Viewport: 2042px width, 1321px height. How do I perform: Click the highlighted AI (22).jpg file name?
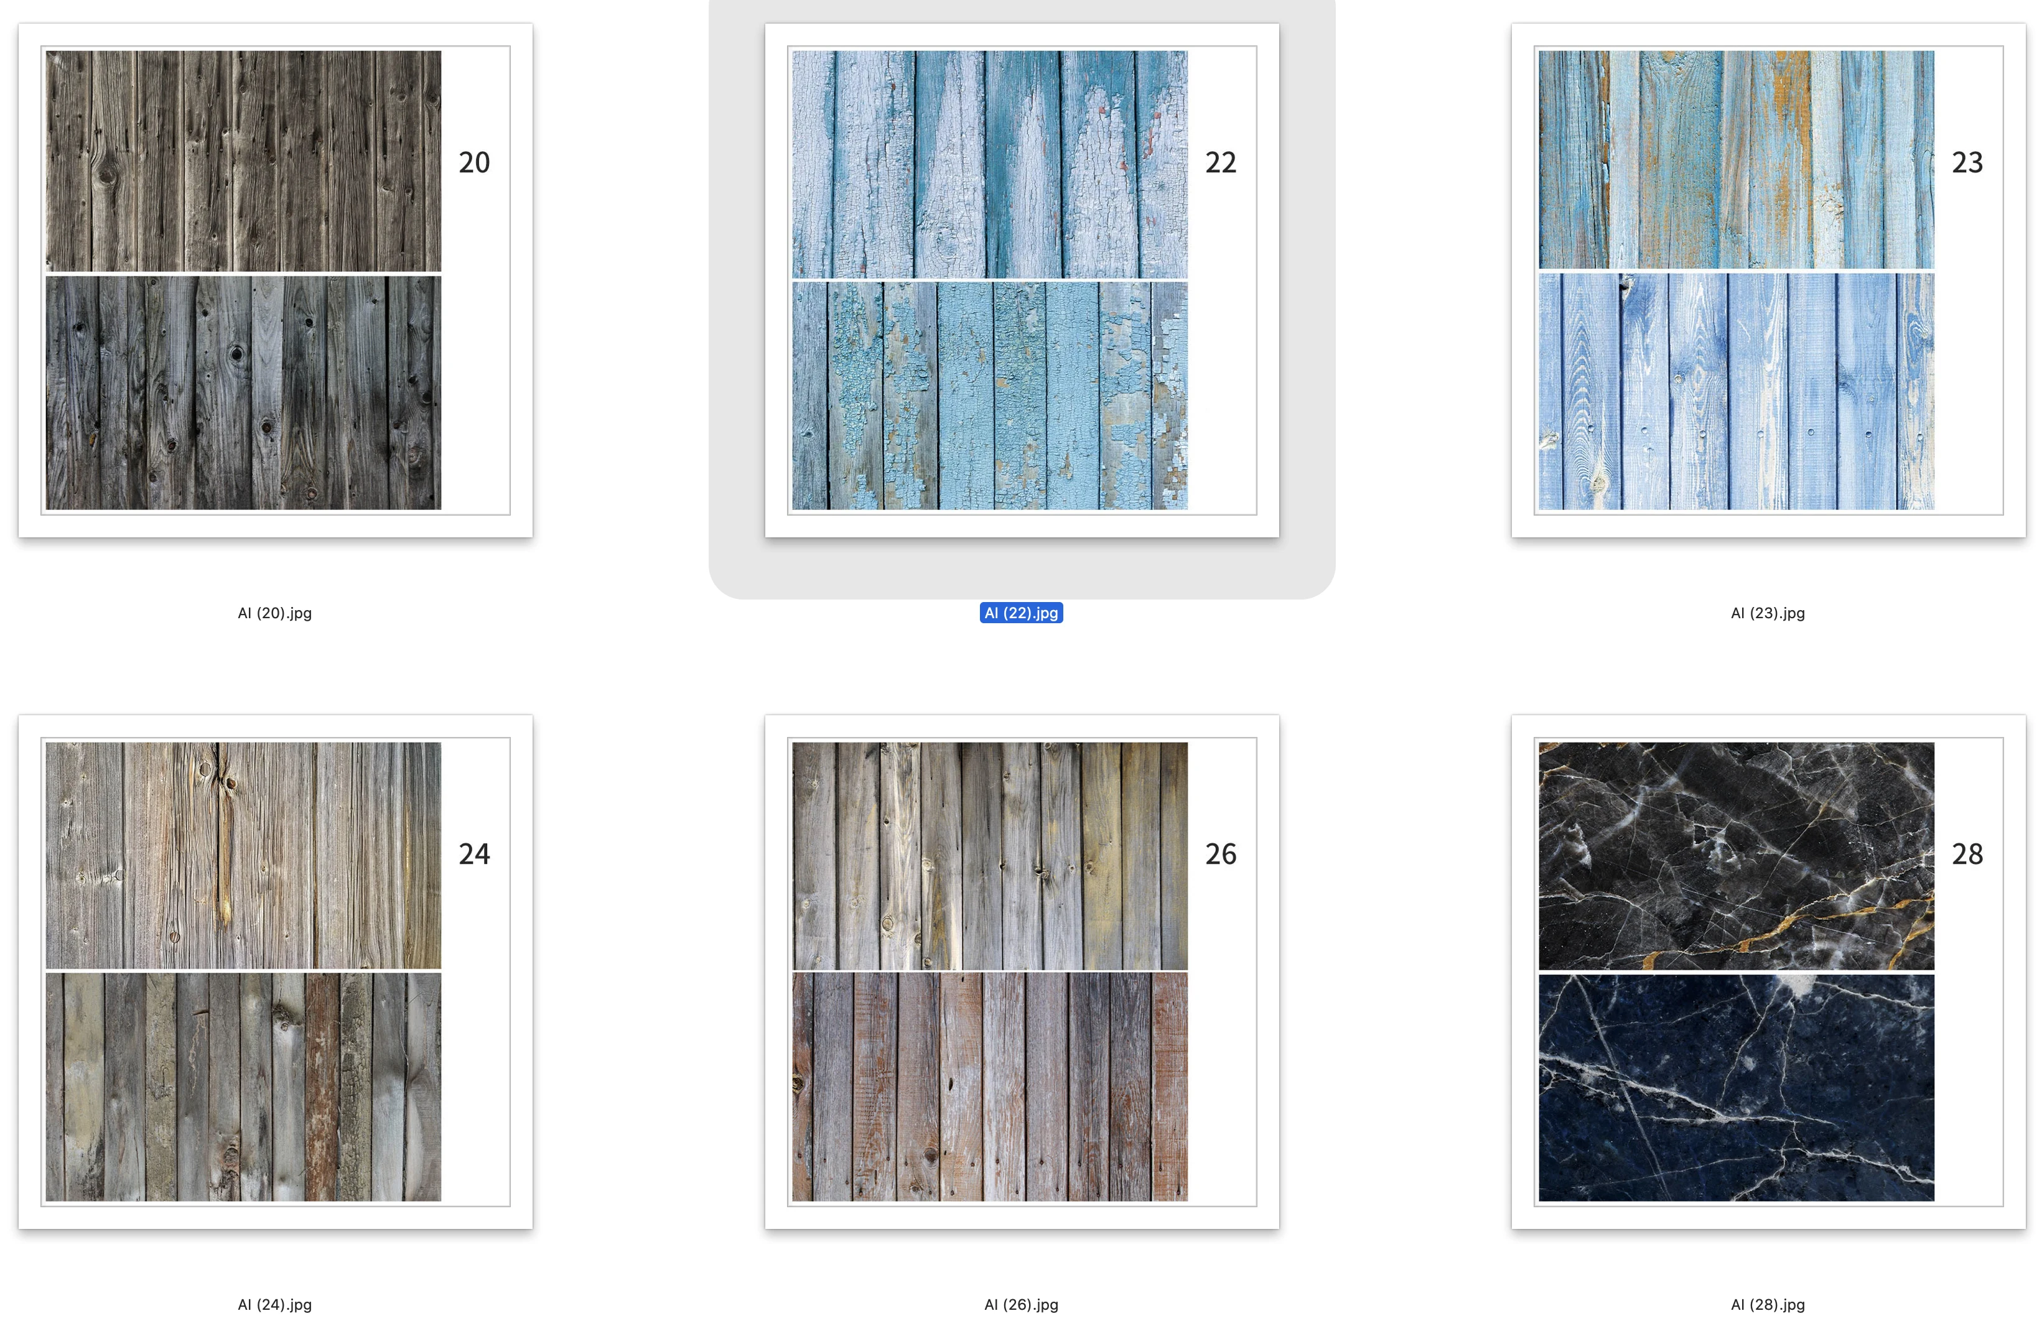coord(1021,613)
